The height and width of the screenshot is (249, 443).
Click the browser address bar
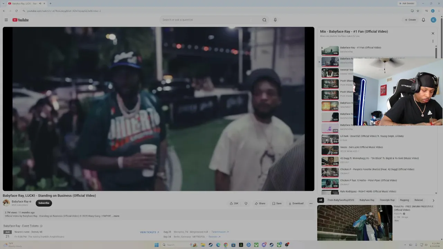(x=215, y=11)
